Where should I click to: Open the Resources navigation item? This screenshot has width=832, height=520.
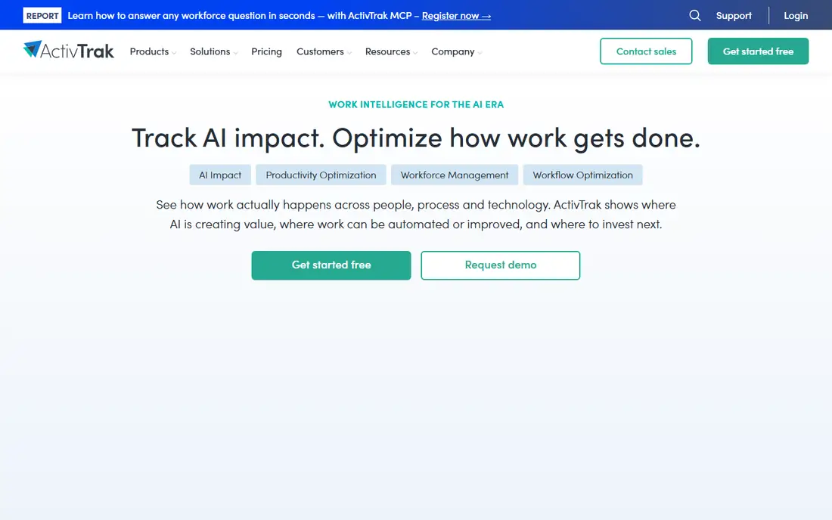point(387,51)
